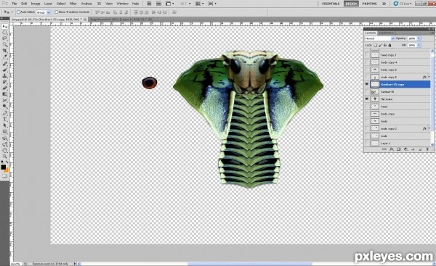This screenshot has height=266, width=436.
Task: Open the Auto-Select Group dropdown
Action: pyautogui.click(x=43, y=12)
